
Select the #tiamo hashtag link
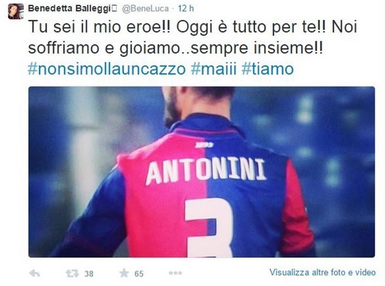click(x=267, y=69)
